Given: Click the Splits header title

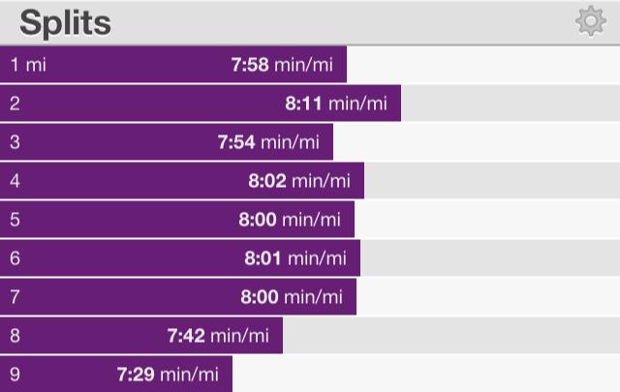Looking at the screenshot, I should coord(65,23).
